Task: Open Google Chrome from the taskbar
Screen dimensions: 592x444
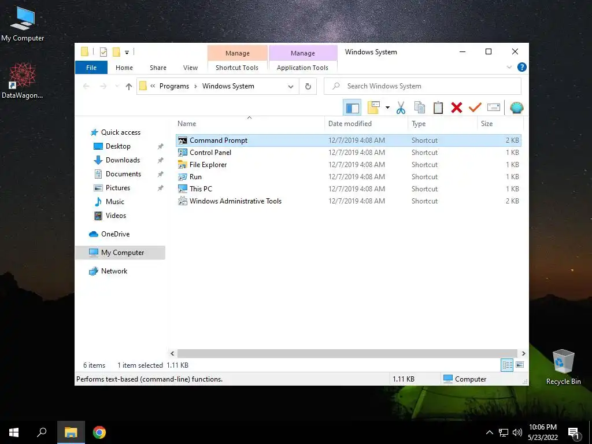Action: [99, 432]
